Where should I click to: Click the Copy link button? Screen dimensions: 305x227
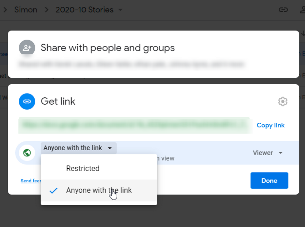[271, 125]
